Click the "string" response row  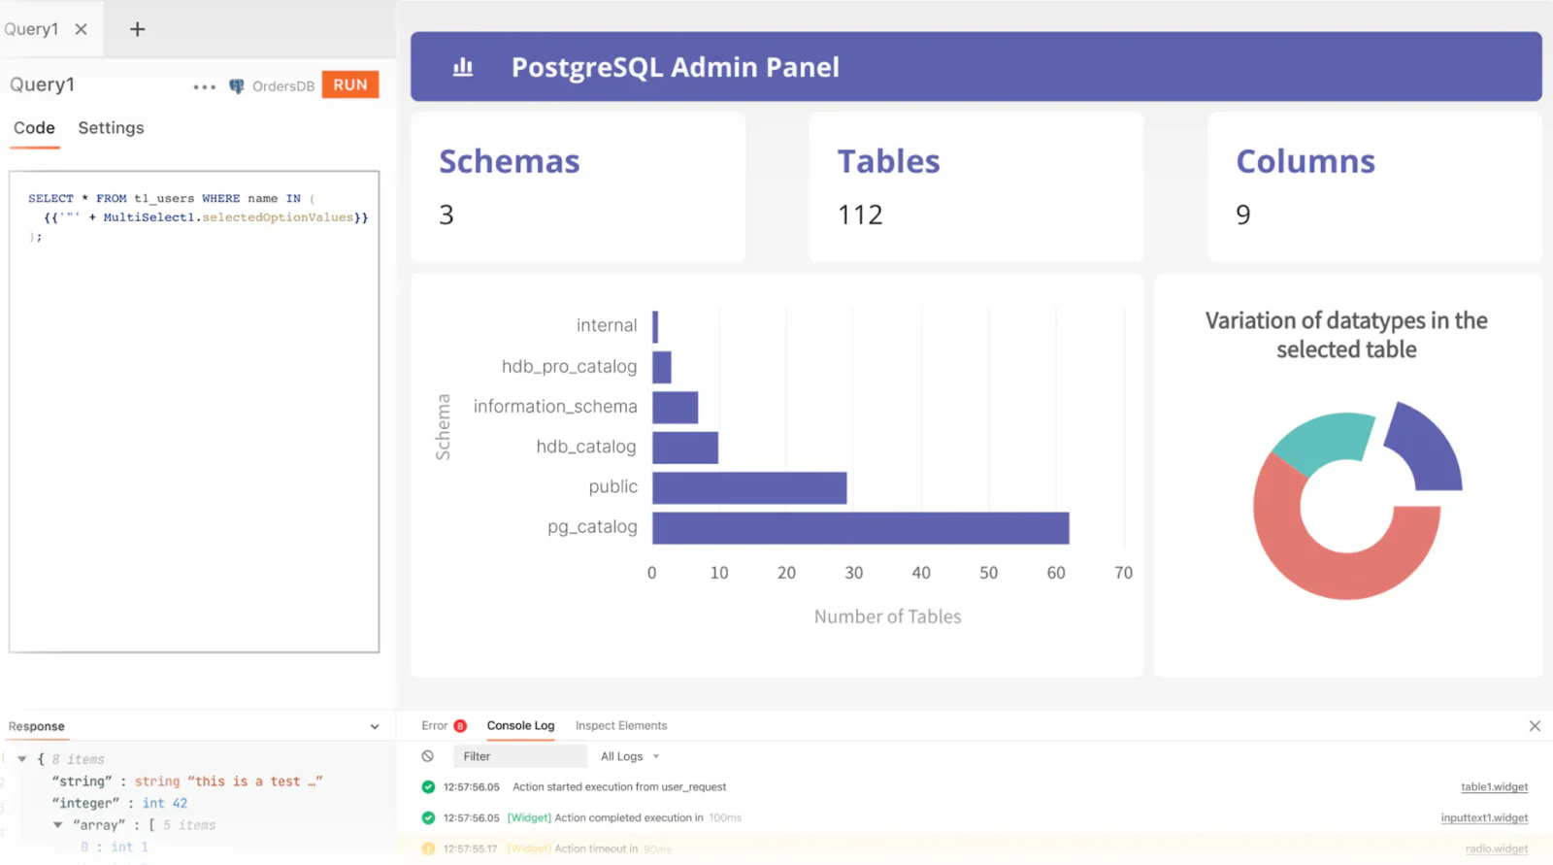[x=187, y=782]
